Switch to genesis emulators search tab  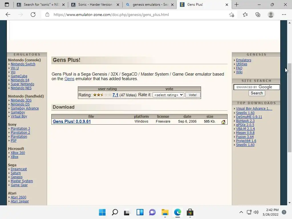coord(149,5)
